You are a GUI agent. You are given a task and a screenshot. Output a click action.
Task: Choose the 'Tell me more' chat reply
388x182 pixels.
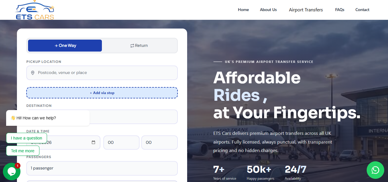23,151
